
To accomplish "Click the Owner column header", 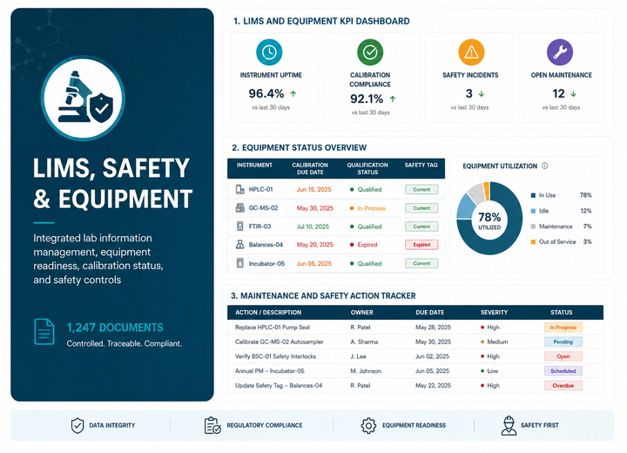I will click(362, 312).
